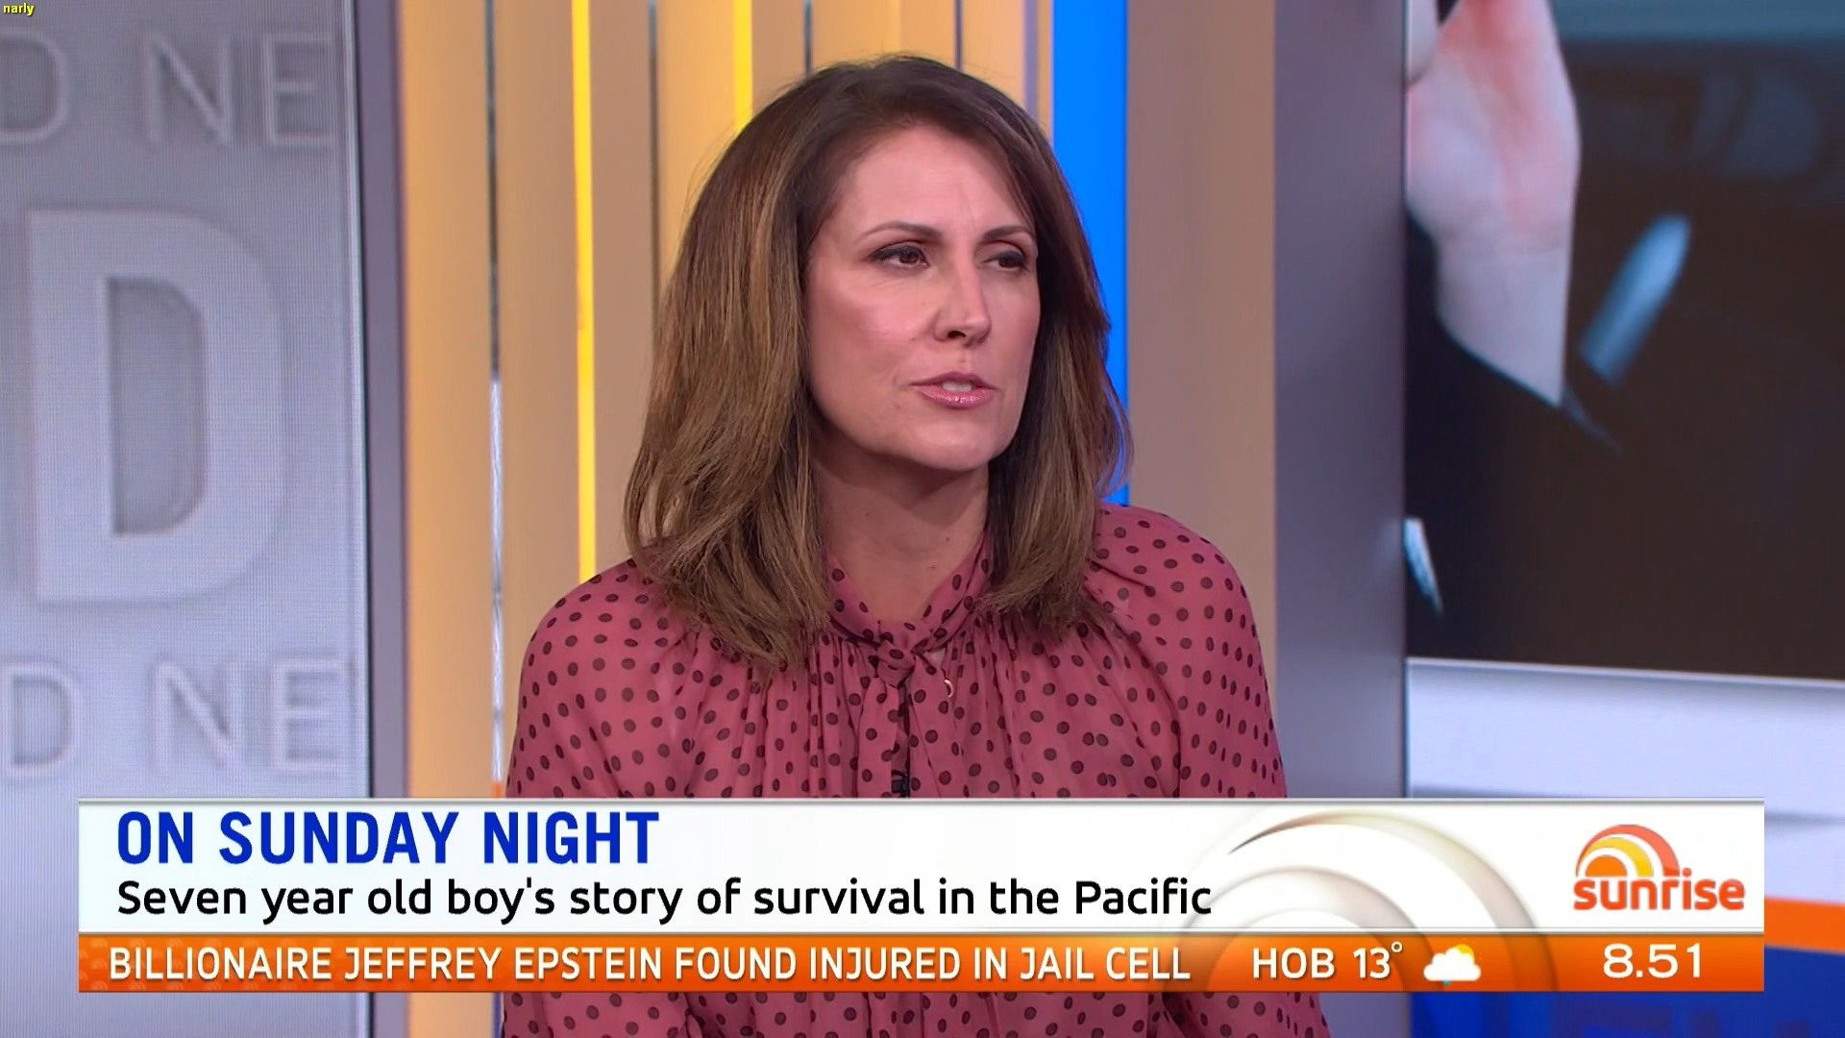
Task: Click the HOB 13 temperature readout
Action: [1321, 964]
